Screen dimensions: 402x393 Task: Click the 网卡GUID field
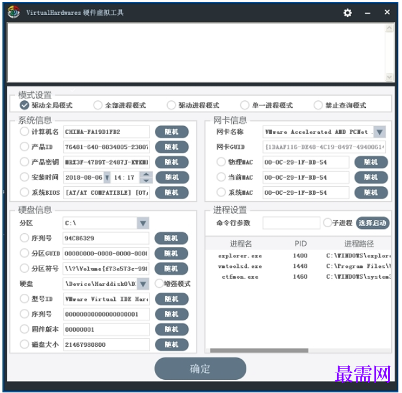324,147
